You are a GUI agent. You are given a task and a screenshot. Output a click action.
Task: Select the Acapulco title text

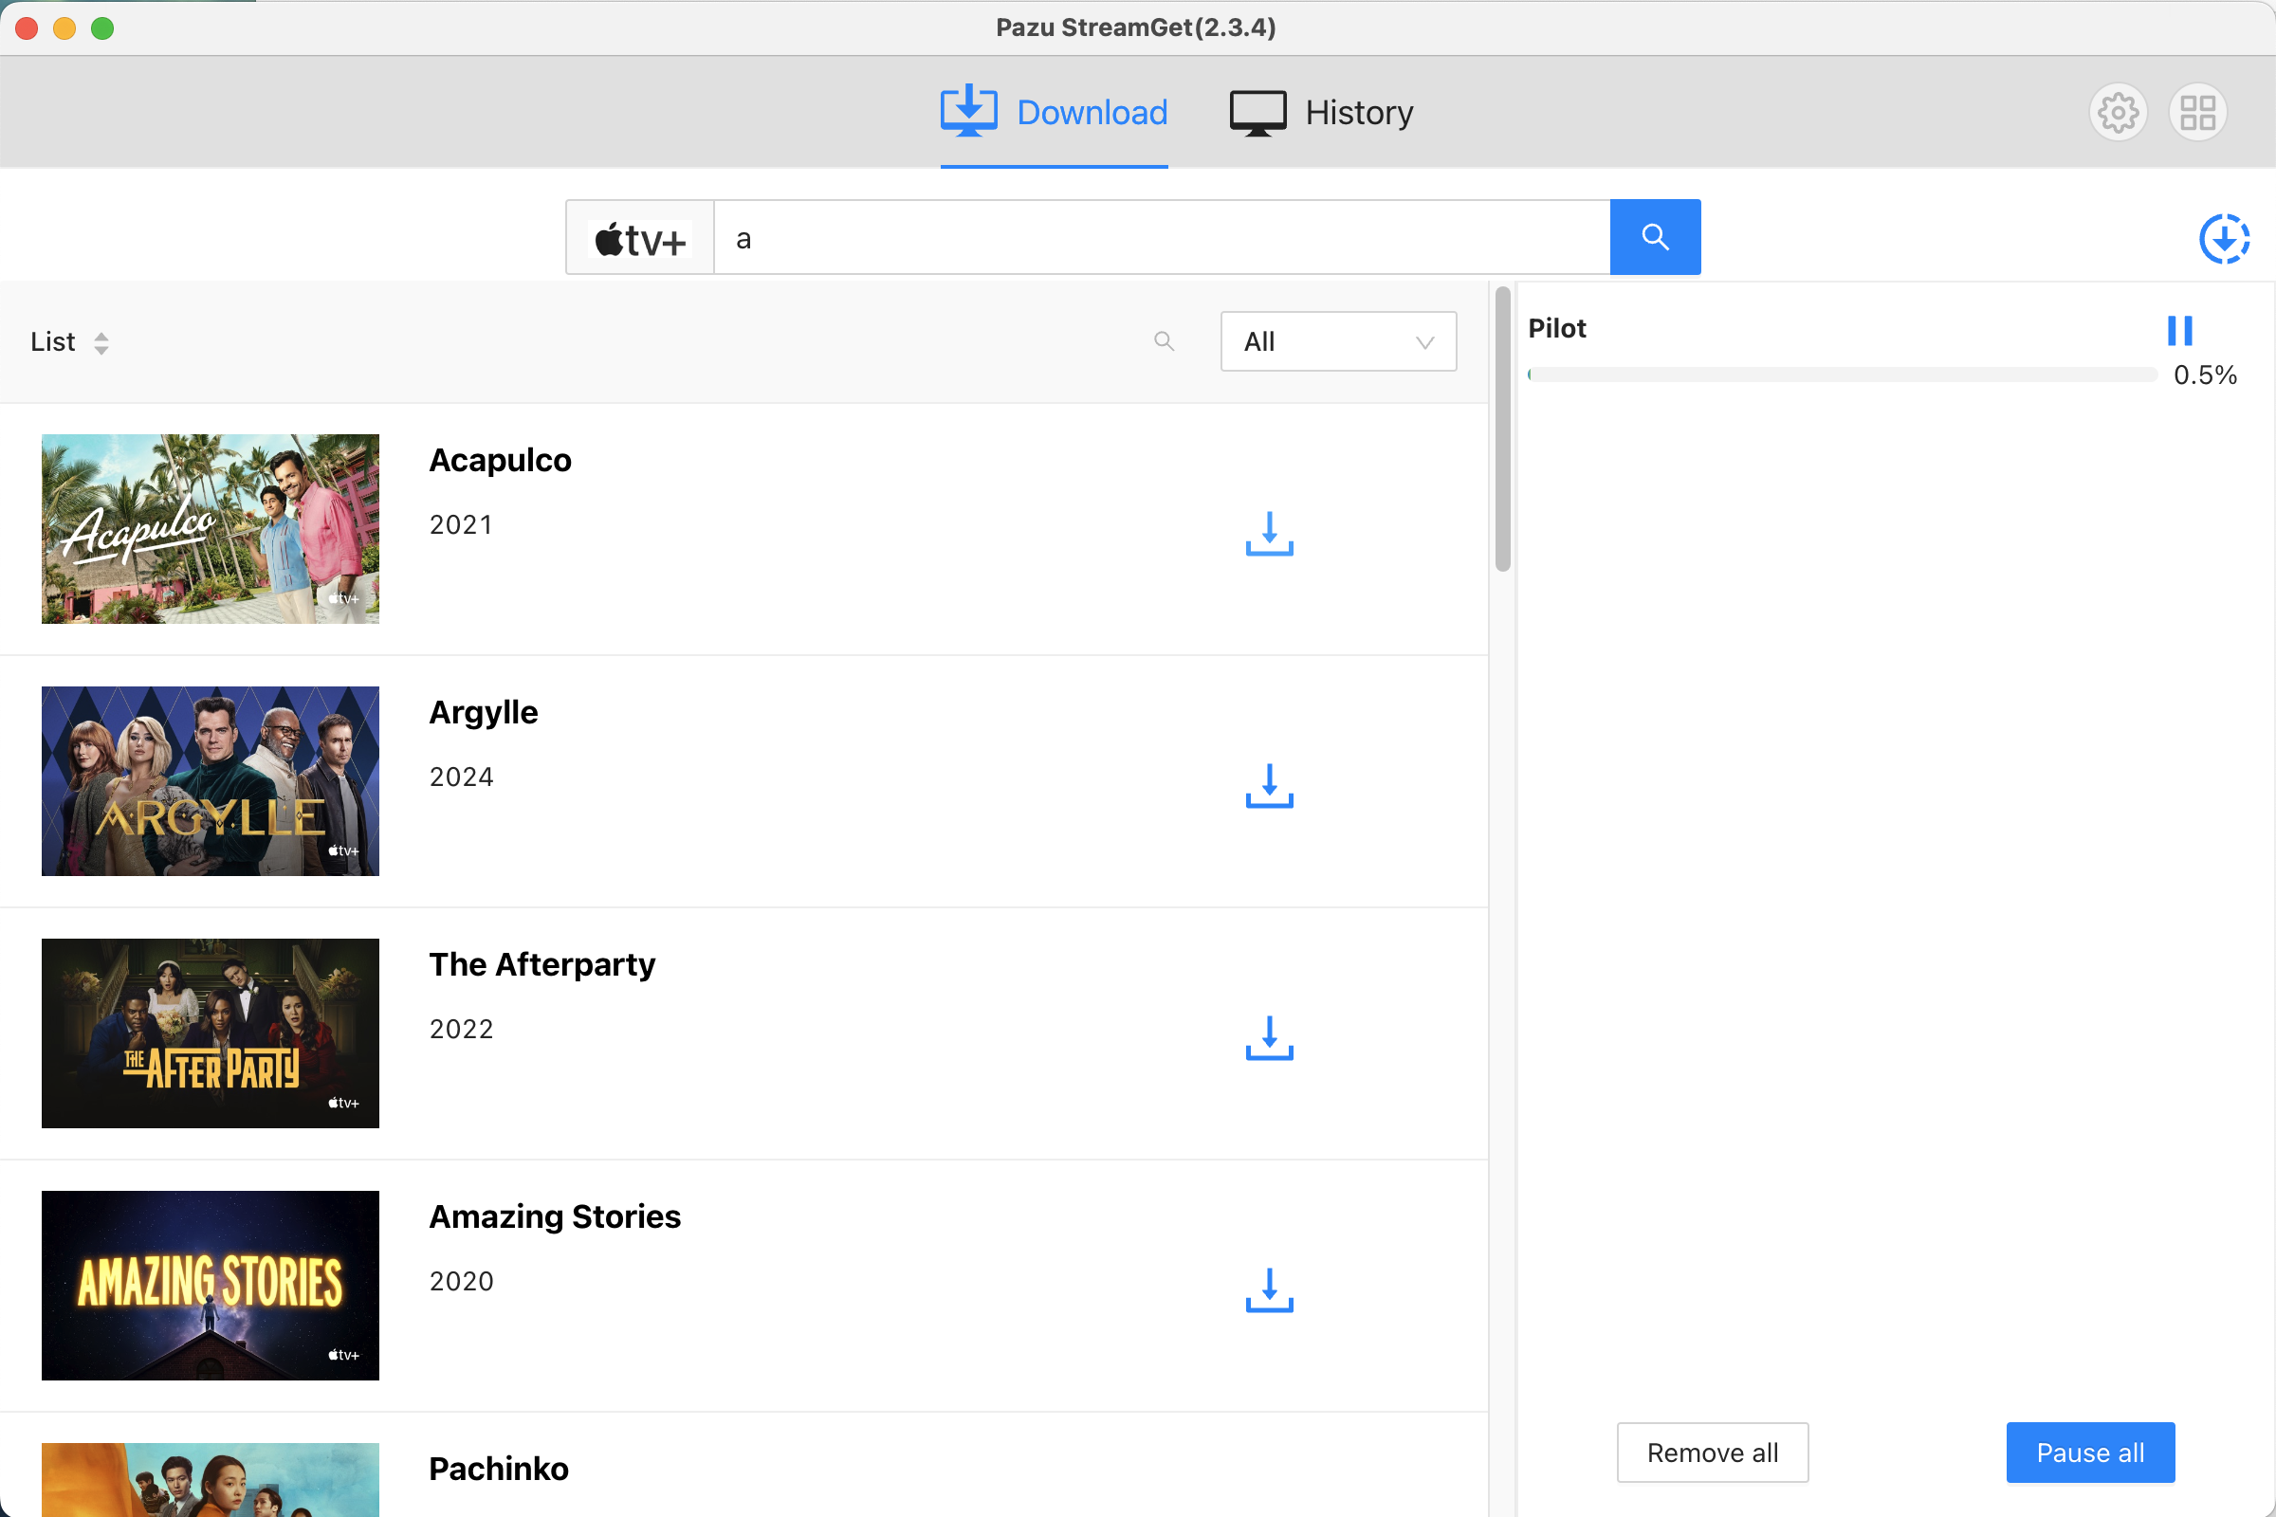[501, 461]
